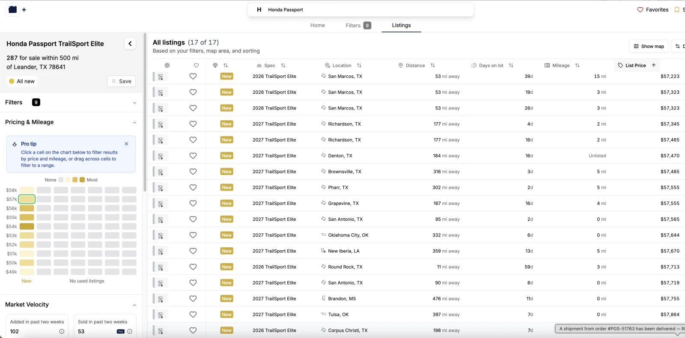Click the globe icon in the table header
This screenshot has height=338, width=685.
point(167,65)
